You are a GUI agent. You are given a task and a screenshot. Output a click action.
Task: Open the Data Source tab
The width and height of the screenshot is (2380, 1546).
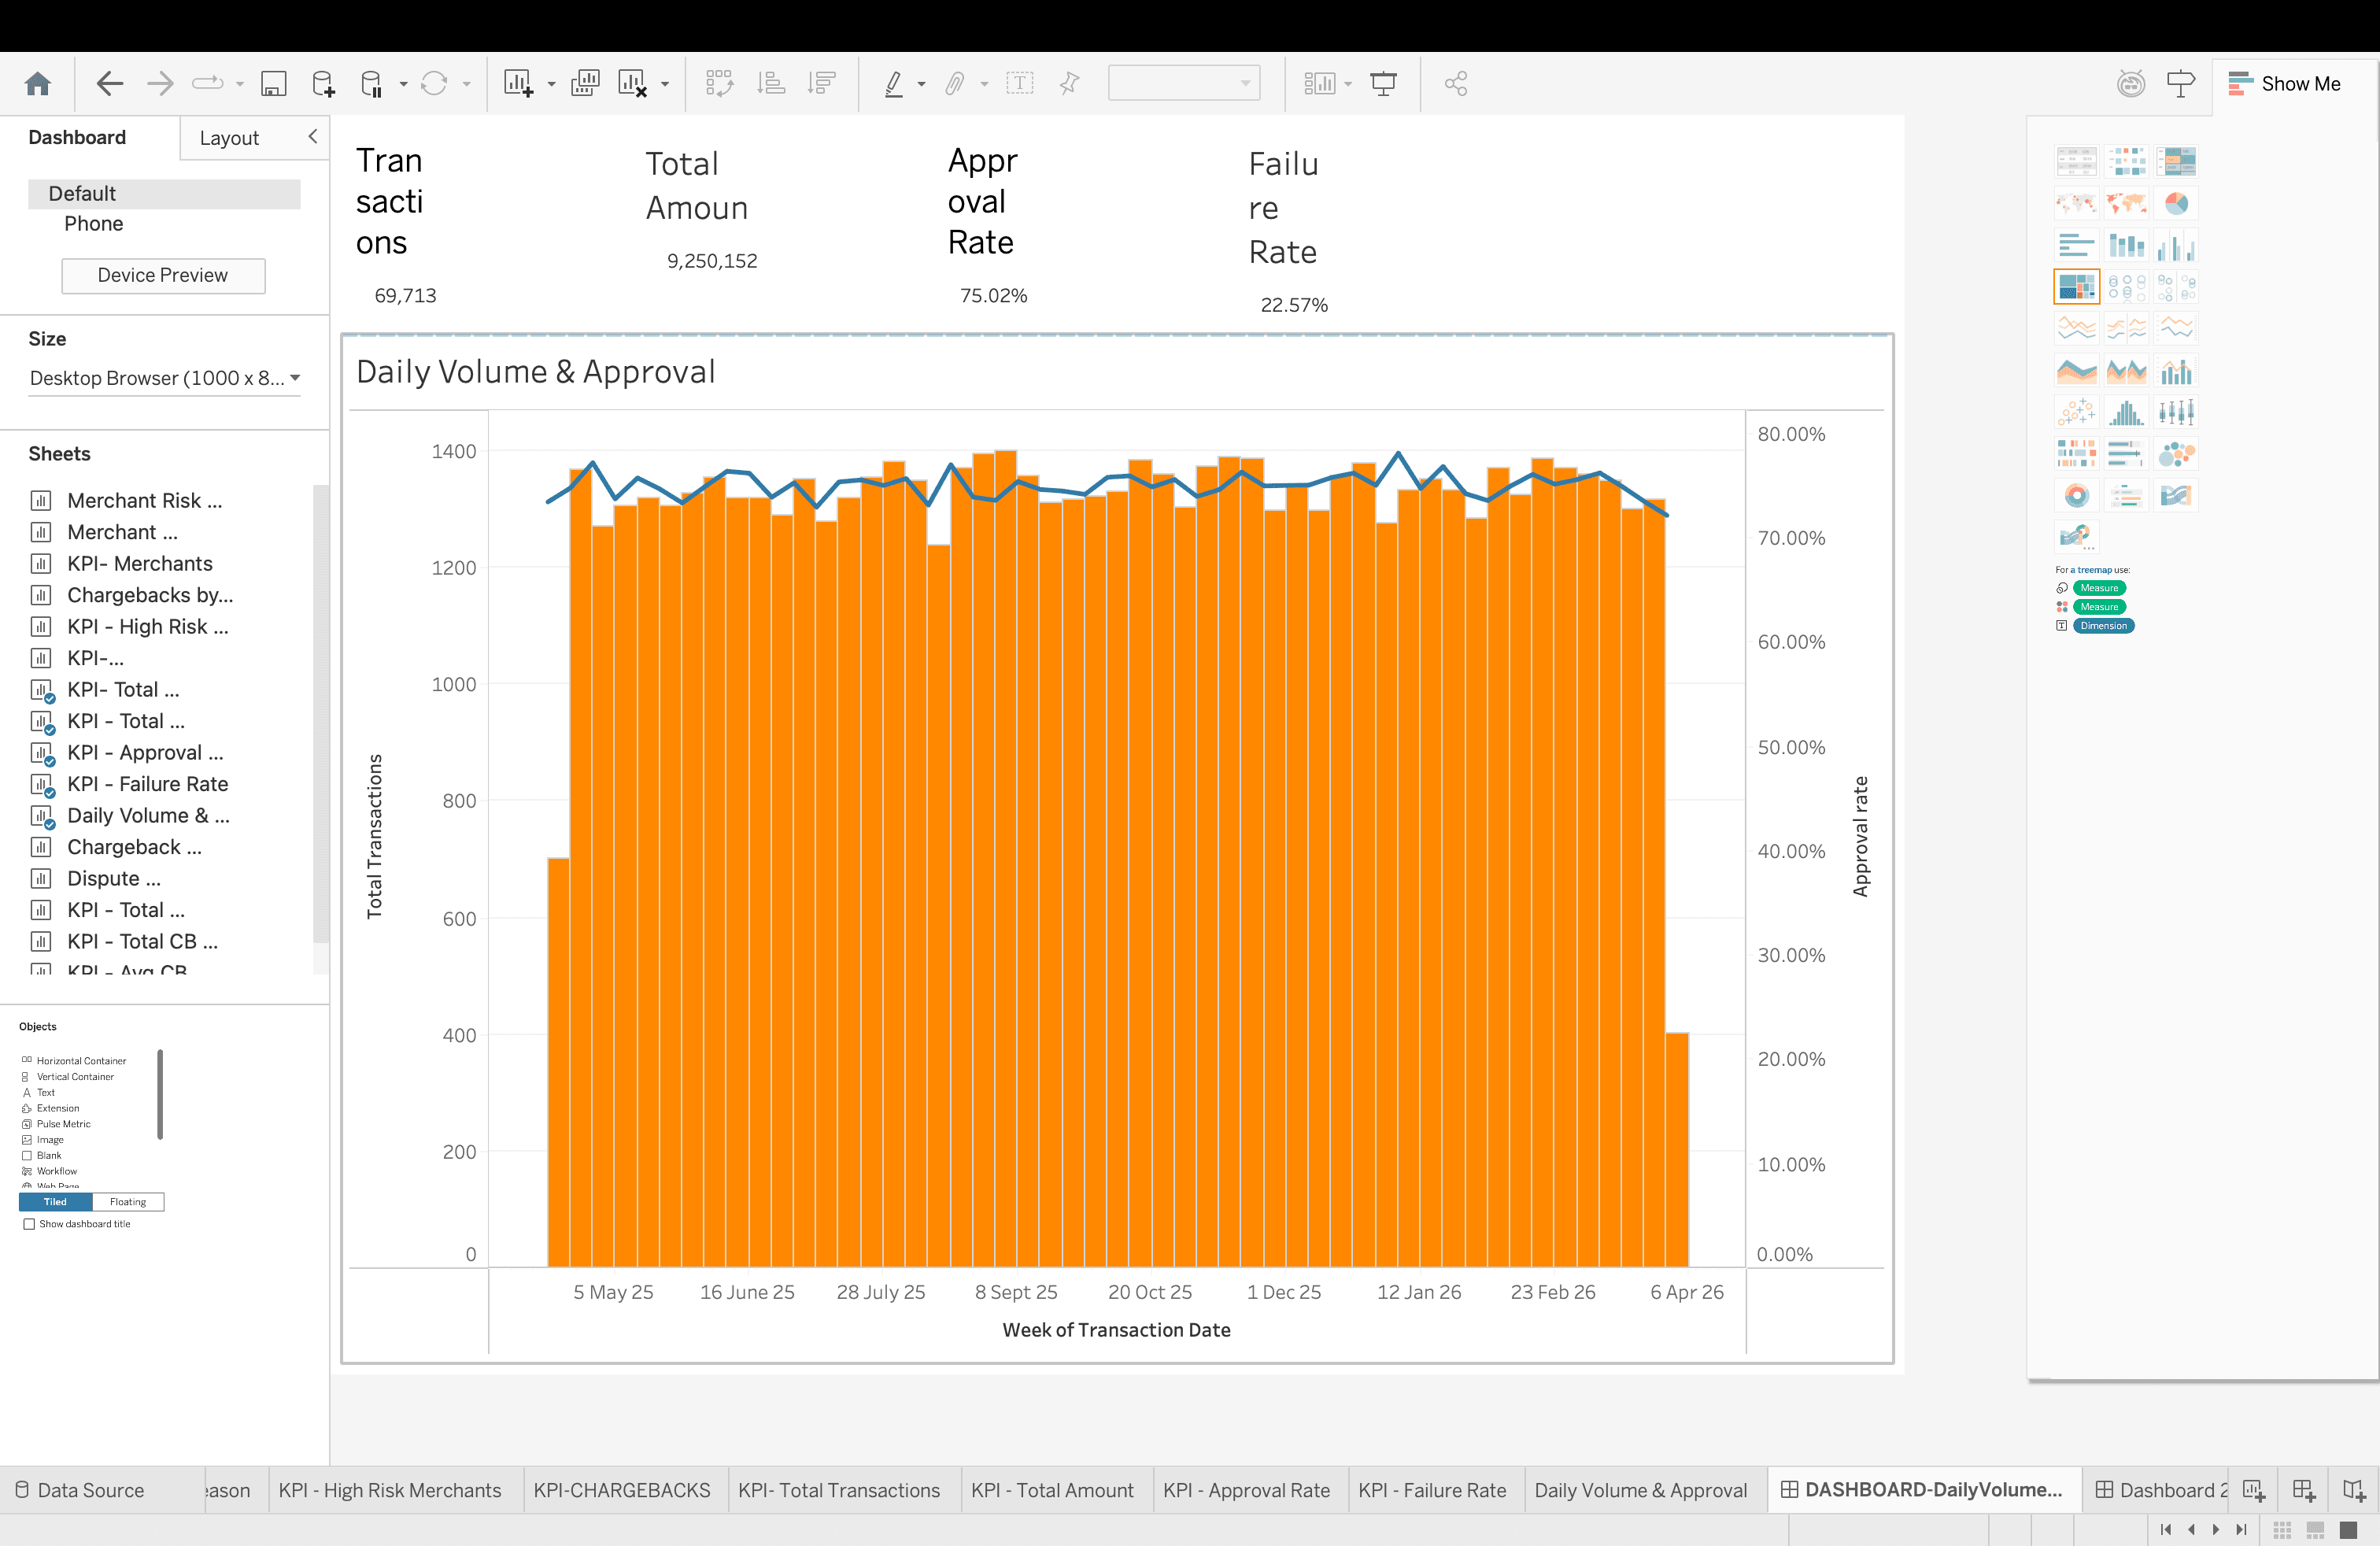point(80,1491)
